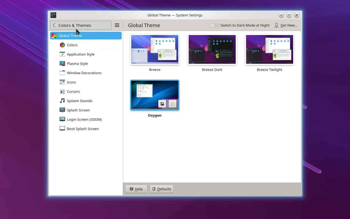
Task: Toggle Switch to Dark Mode at Night
Action: click(x=214, y=25)
